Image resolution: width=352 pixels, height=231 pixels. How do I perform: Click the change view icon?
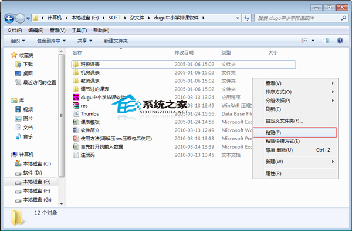(304, 41)
